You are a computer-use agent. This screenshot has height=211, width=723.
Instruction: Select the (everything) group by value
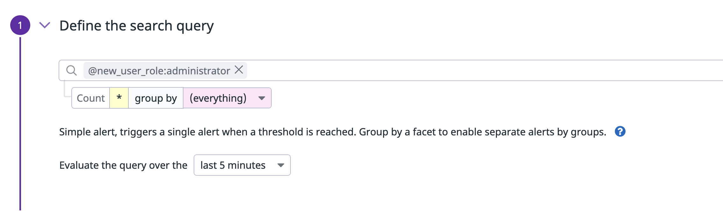point(218,98)
